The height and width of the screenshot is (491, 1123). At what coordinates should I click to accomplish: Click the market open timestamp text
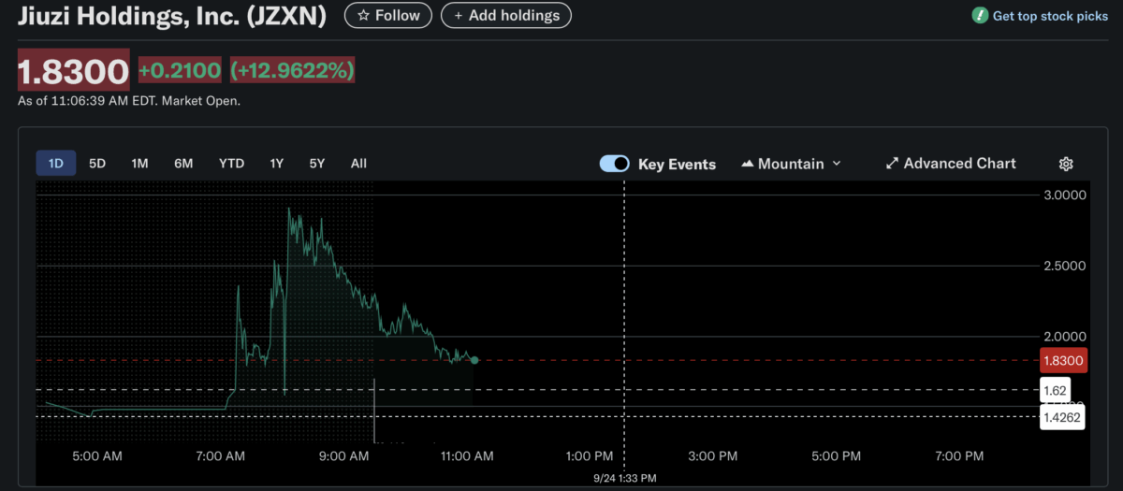click(x=129, y=101)
